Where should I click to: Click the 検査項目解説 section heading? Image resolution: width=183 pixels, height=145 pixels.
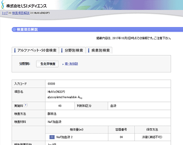point(27,29)
